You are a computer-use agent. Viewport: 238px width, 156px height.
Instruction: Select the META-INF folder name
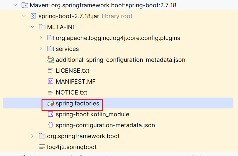(x=61, y=27)
